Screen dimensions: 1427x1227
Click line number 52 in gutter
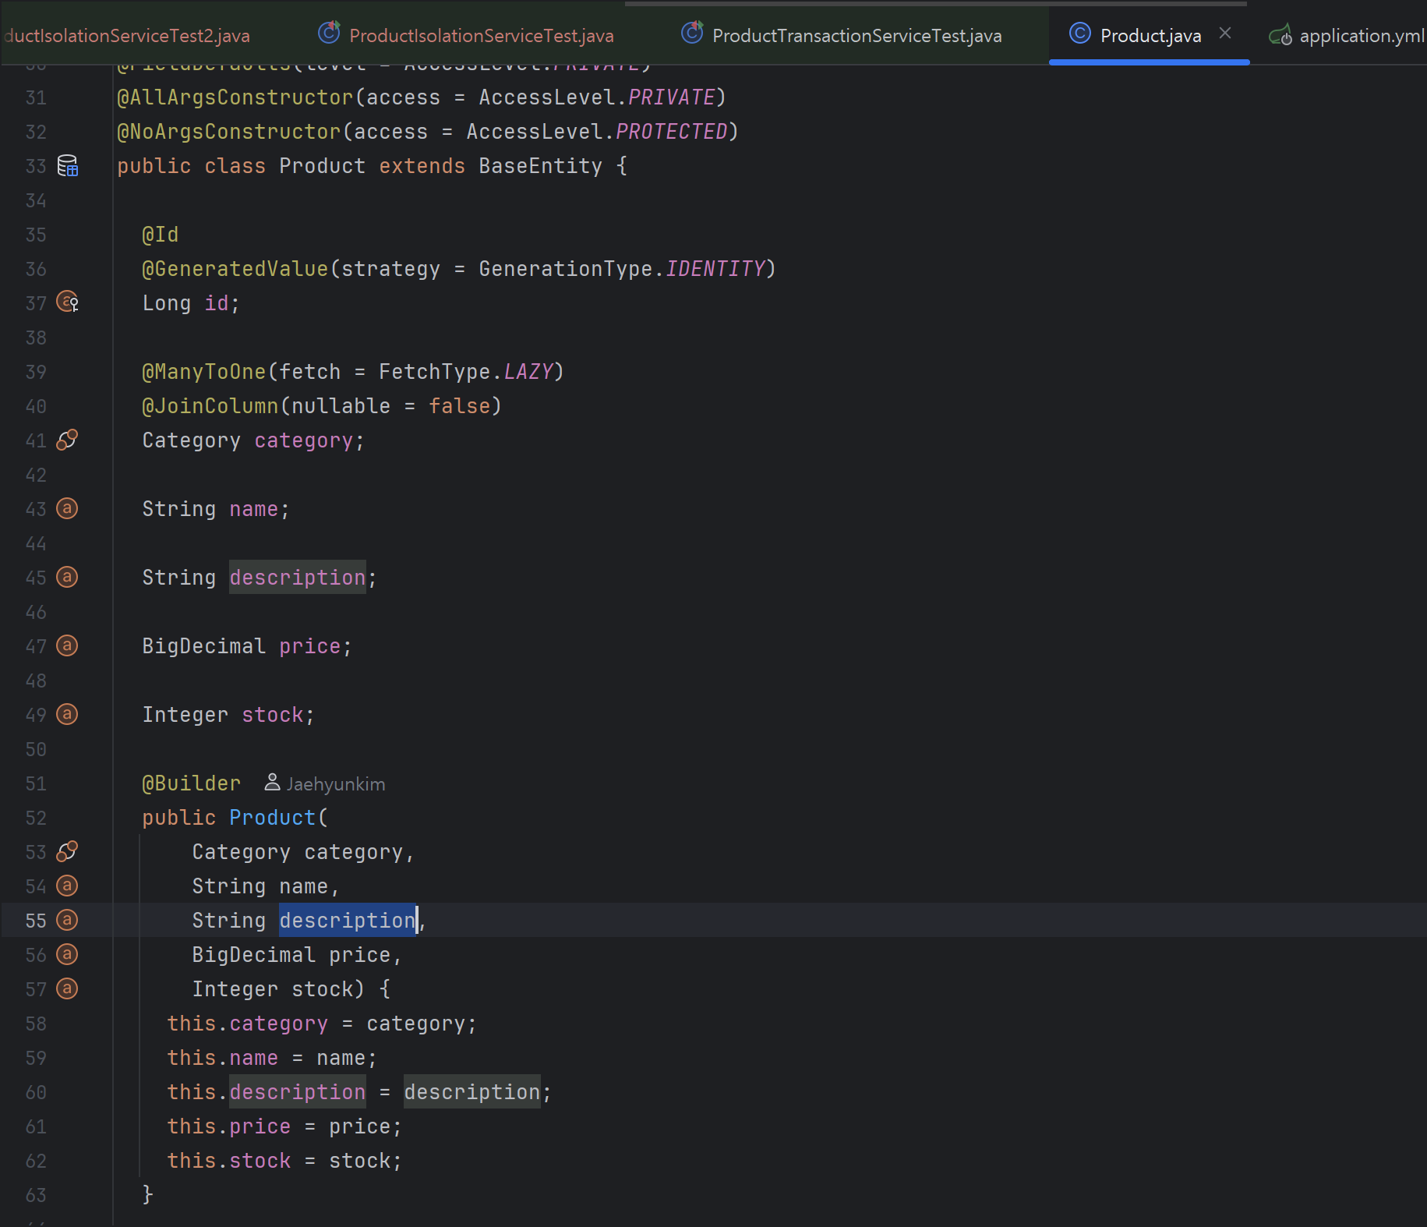36,818
